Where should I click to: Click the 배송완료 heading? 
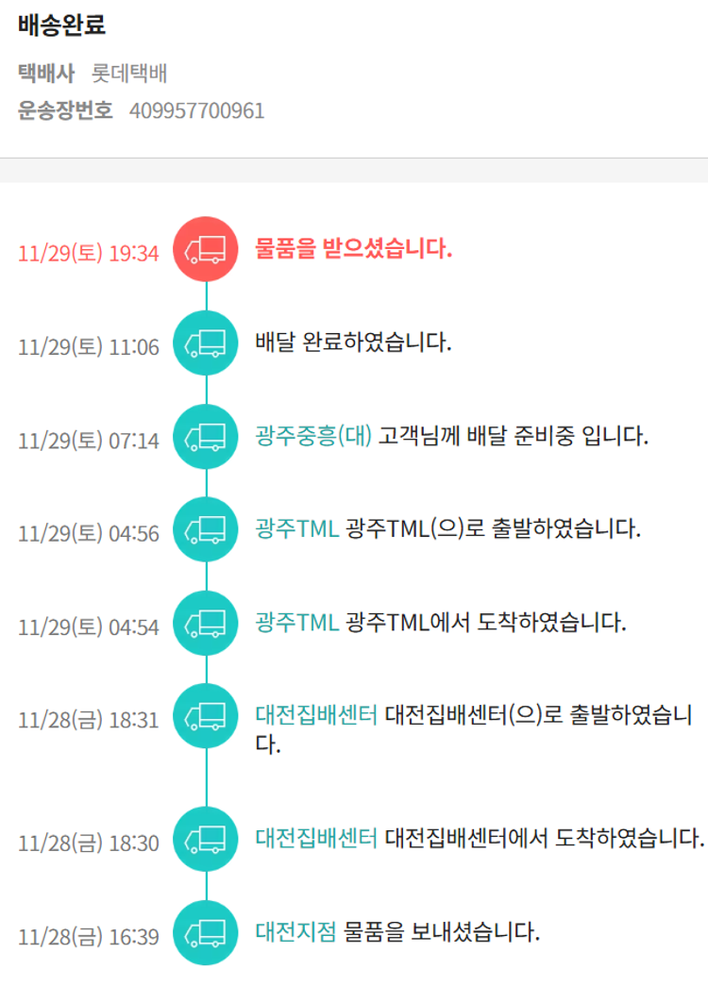tap(61, 25)
